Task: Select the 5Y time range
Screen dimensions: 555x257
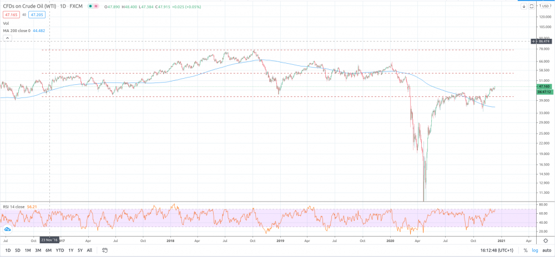Action: 80,250
